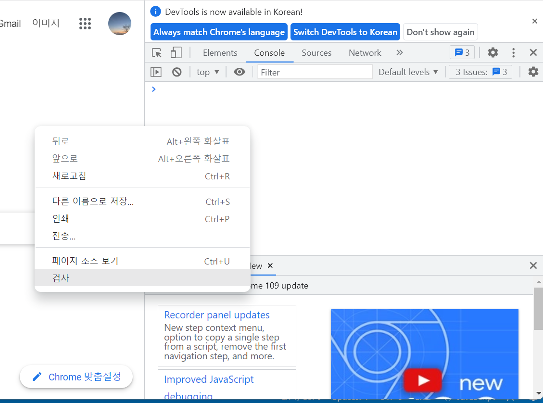The width and height of the screenshot is (543, 403).
Task: Click the info icon in infobar
Action: 155,12
